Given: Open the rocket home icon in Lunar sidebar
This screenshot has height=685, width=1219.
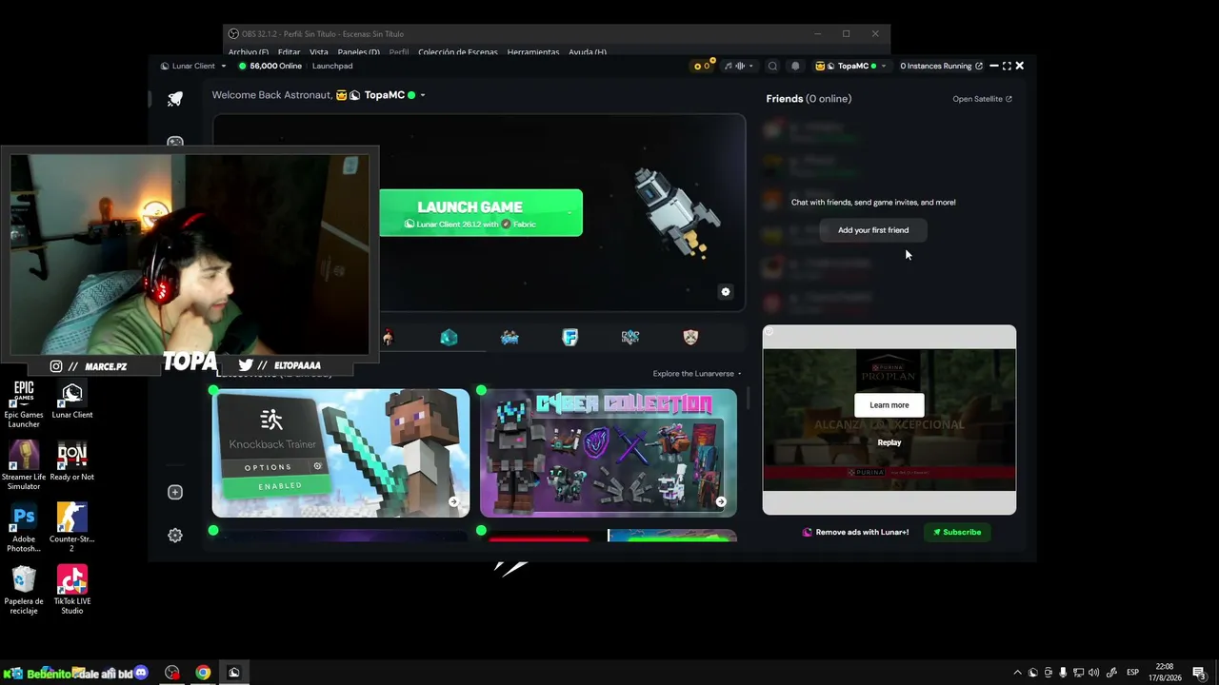Looking at the screenshot, I should tap(175, 99).
